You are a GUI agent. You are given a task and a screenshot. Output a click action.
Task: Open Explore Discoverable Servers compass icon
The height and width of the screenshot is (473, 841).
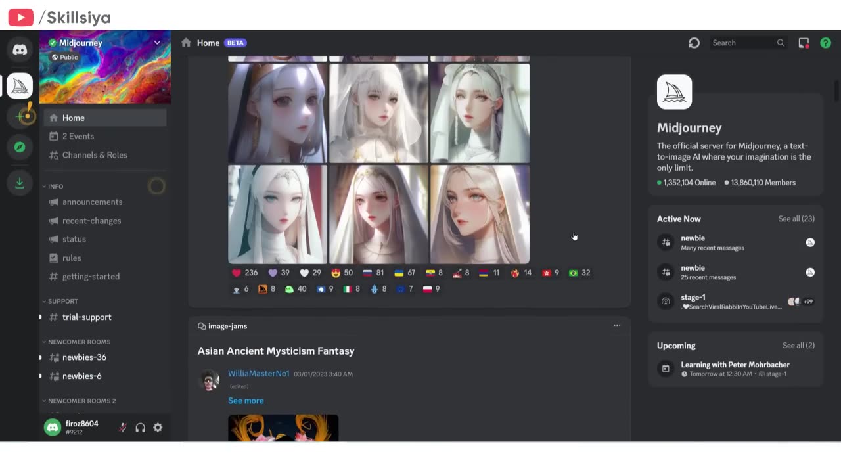[x=20, y=147]
